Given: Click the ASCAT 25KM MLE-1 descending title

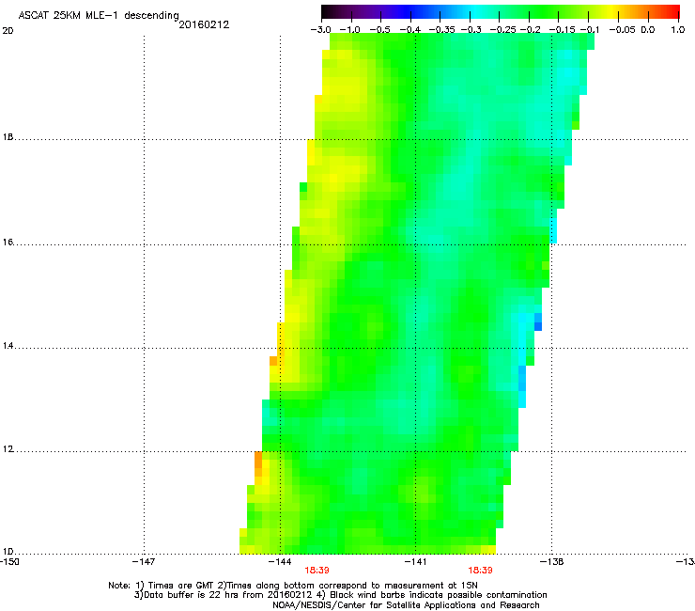Looking at the screenshot, I should click(x=99, y=16).
